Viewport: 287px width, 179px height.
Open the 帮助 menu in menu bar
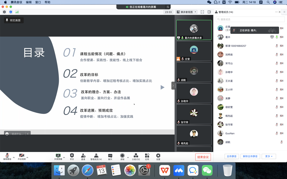pos(47,2)
